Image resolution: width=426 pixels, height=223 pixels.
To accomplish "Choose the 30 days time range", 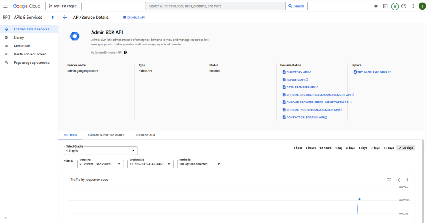I will (405, 148).
